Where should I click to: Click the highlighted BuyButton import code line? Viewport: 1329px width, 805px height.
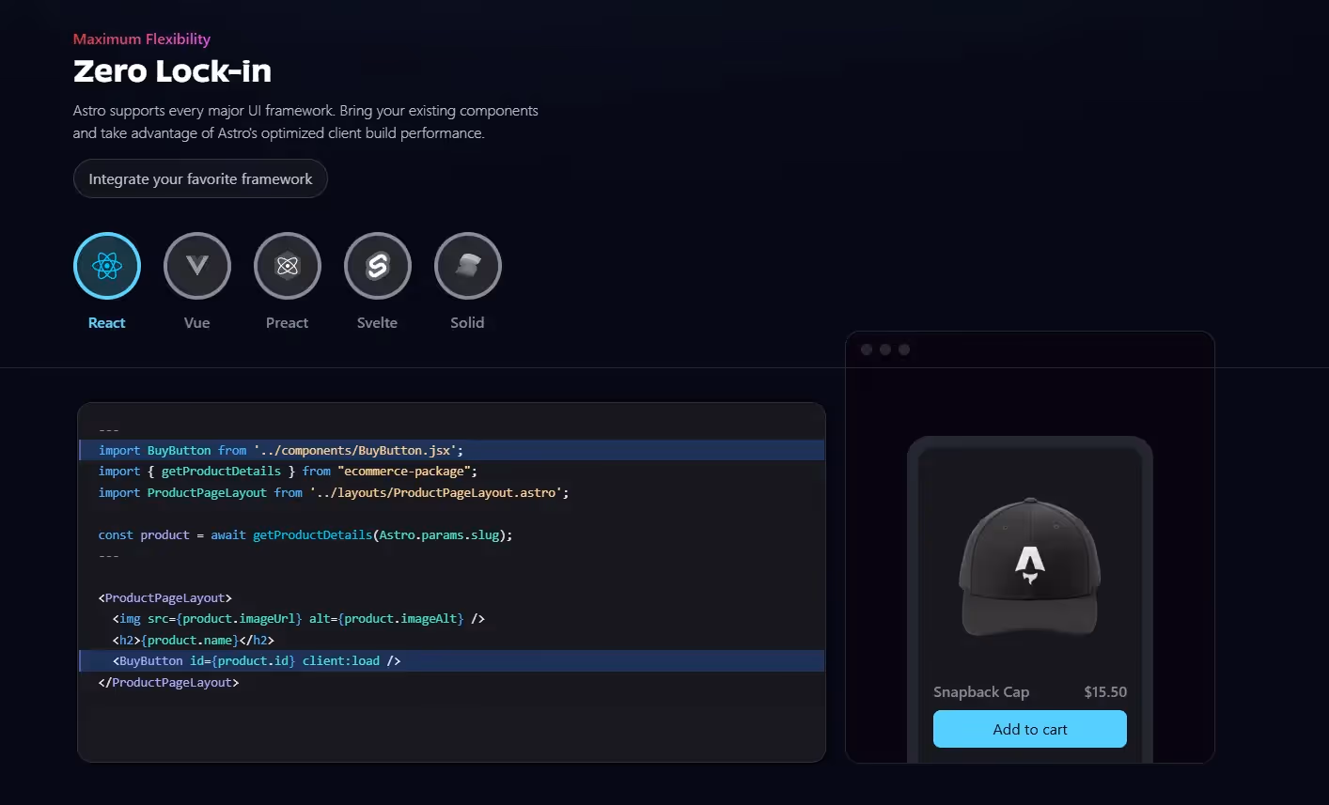point(279,450)
